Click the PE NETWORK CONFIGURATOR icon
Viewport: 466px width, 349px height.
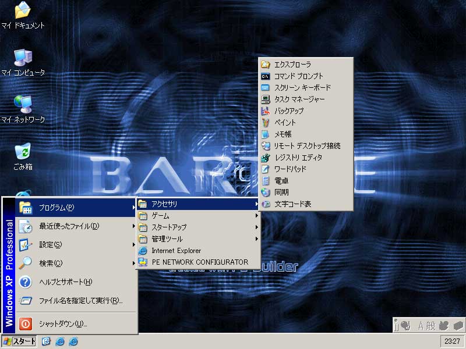click(x=143, y=262)
